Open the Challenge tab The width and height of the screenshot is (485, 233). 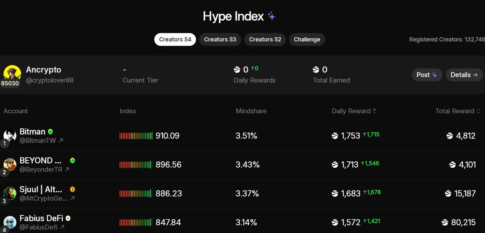point(307,39)
